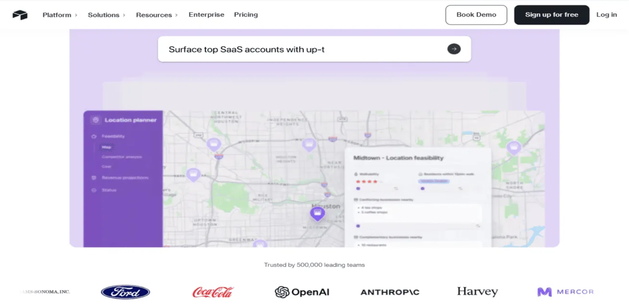
Task: Focus the 'Surface top SaaS accounts' prompt field
Action: [x=314, y=49]
